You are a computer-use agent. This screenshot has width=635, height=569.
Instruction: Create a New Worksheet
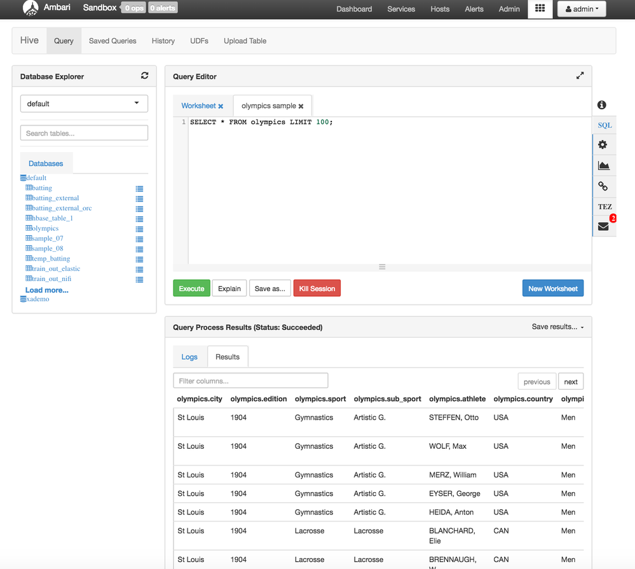tap(553, 289)
